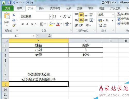Click the Decrease Decimal icon
The height and width of the screenshot is (99, 129).
click(x=105, y=26)
